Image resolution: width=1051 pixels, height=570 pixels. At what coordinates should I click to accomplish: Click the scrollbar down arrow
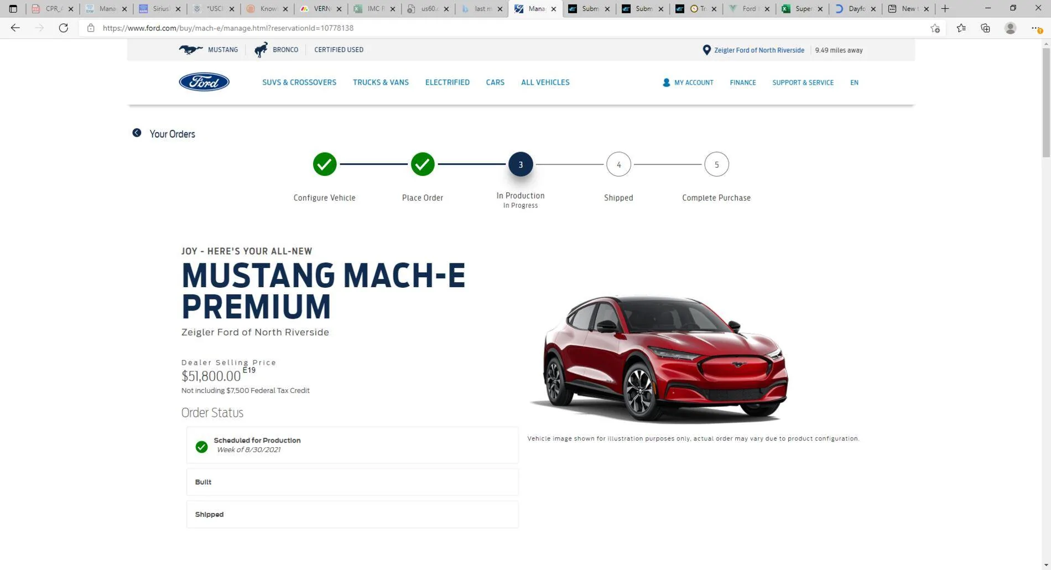click(x=1045, y=565)
